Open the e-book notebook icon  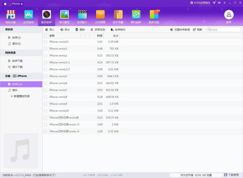point(118,15)
